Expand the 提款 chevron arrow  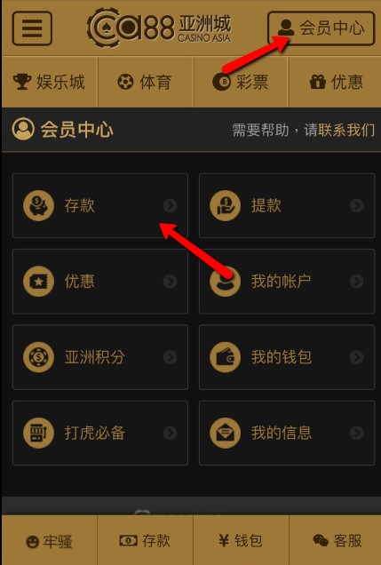(356, 206)
